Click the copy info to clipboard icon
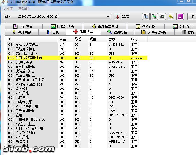Image resolution: width=196 pixels, height=155 pixels. point(146,17)
